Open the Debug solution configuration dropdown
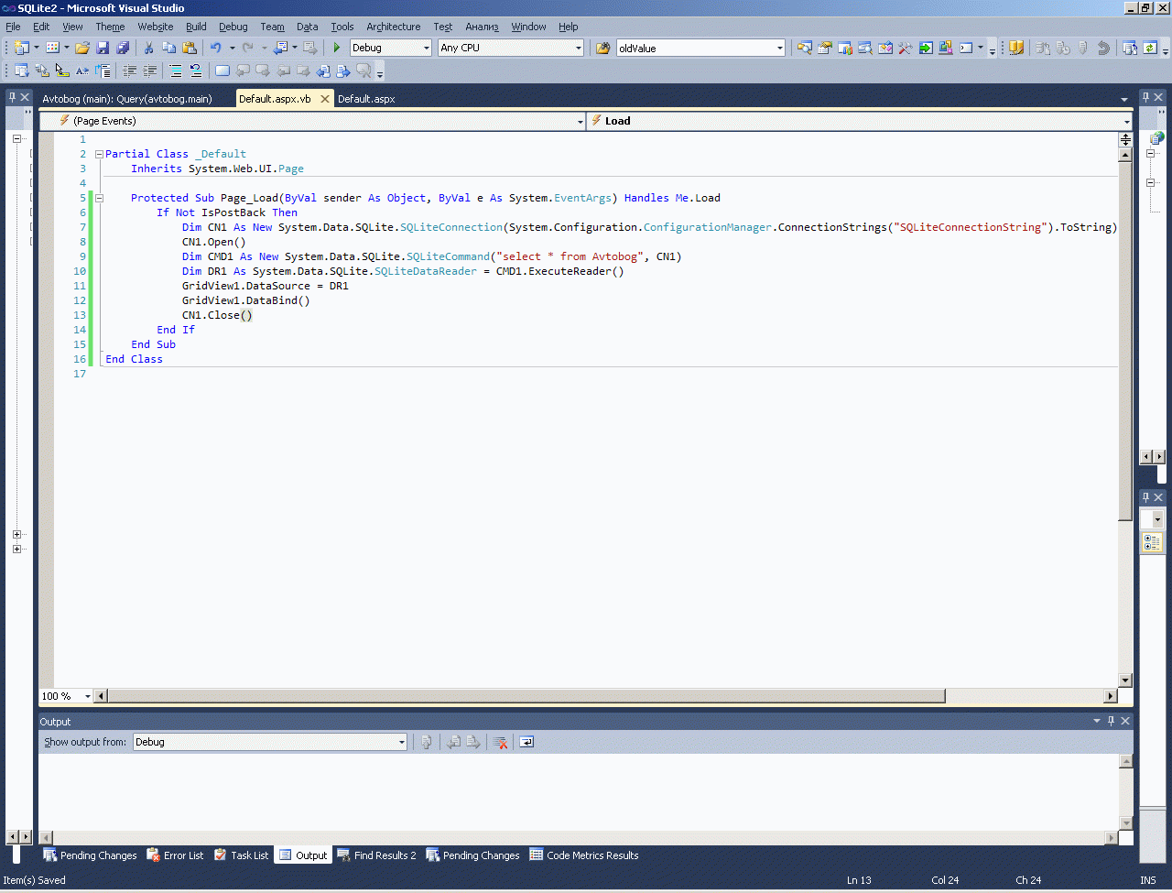 click(391, 48)
